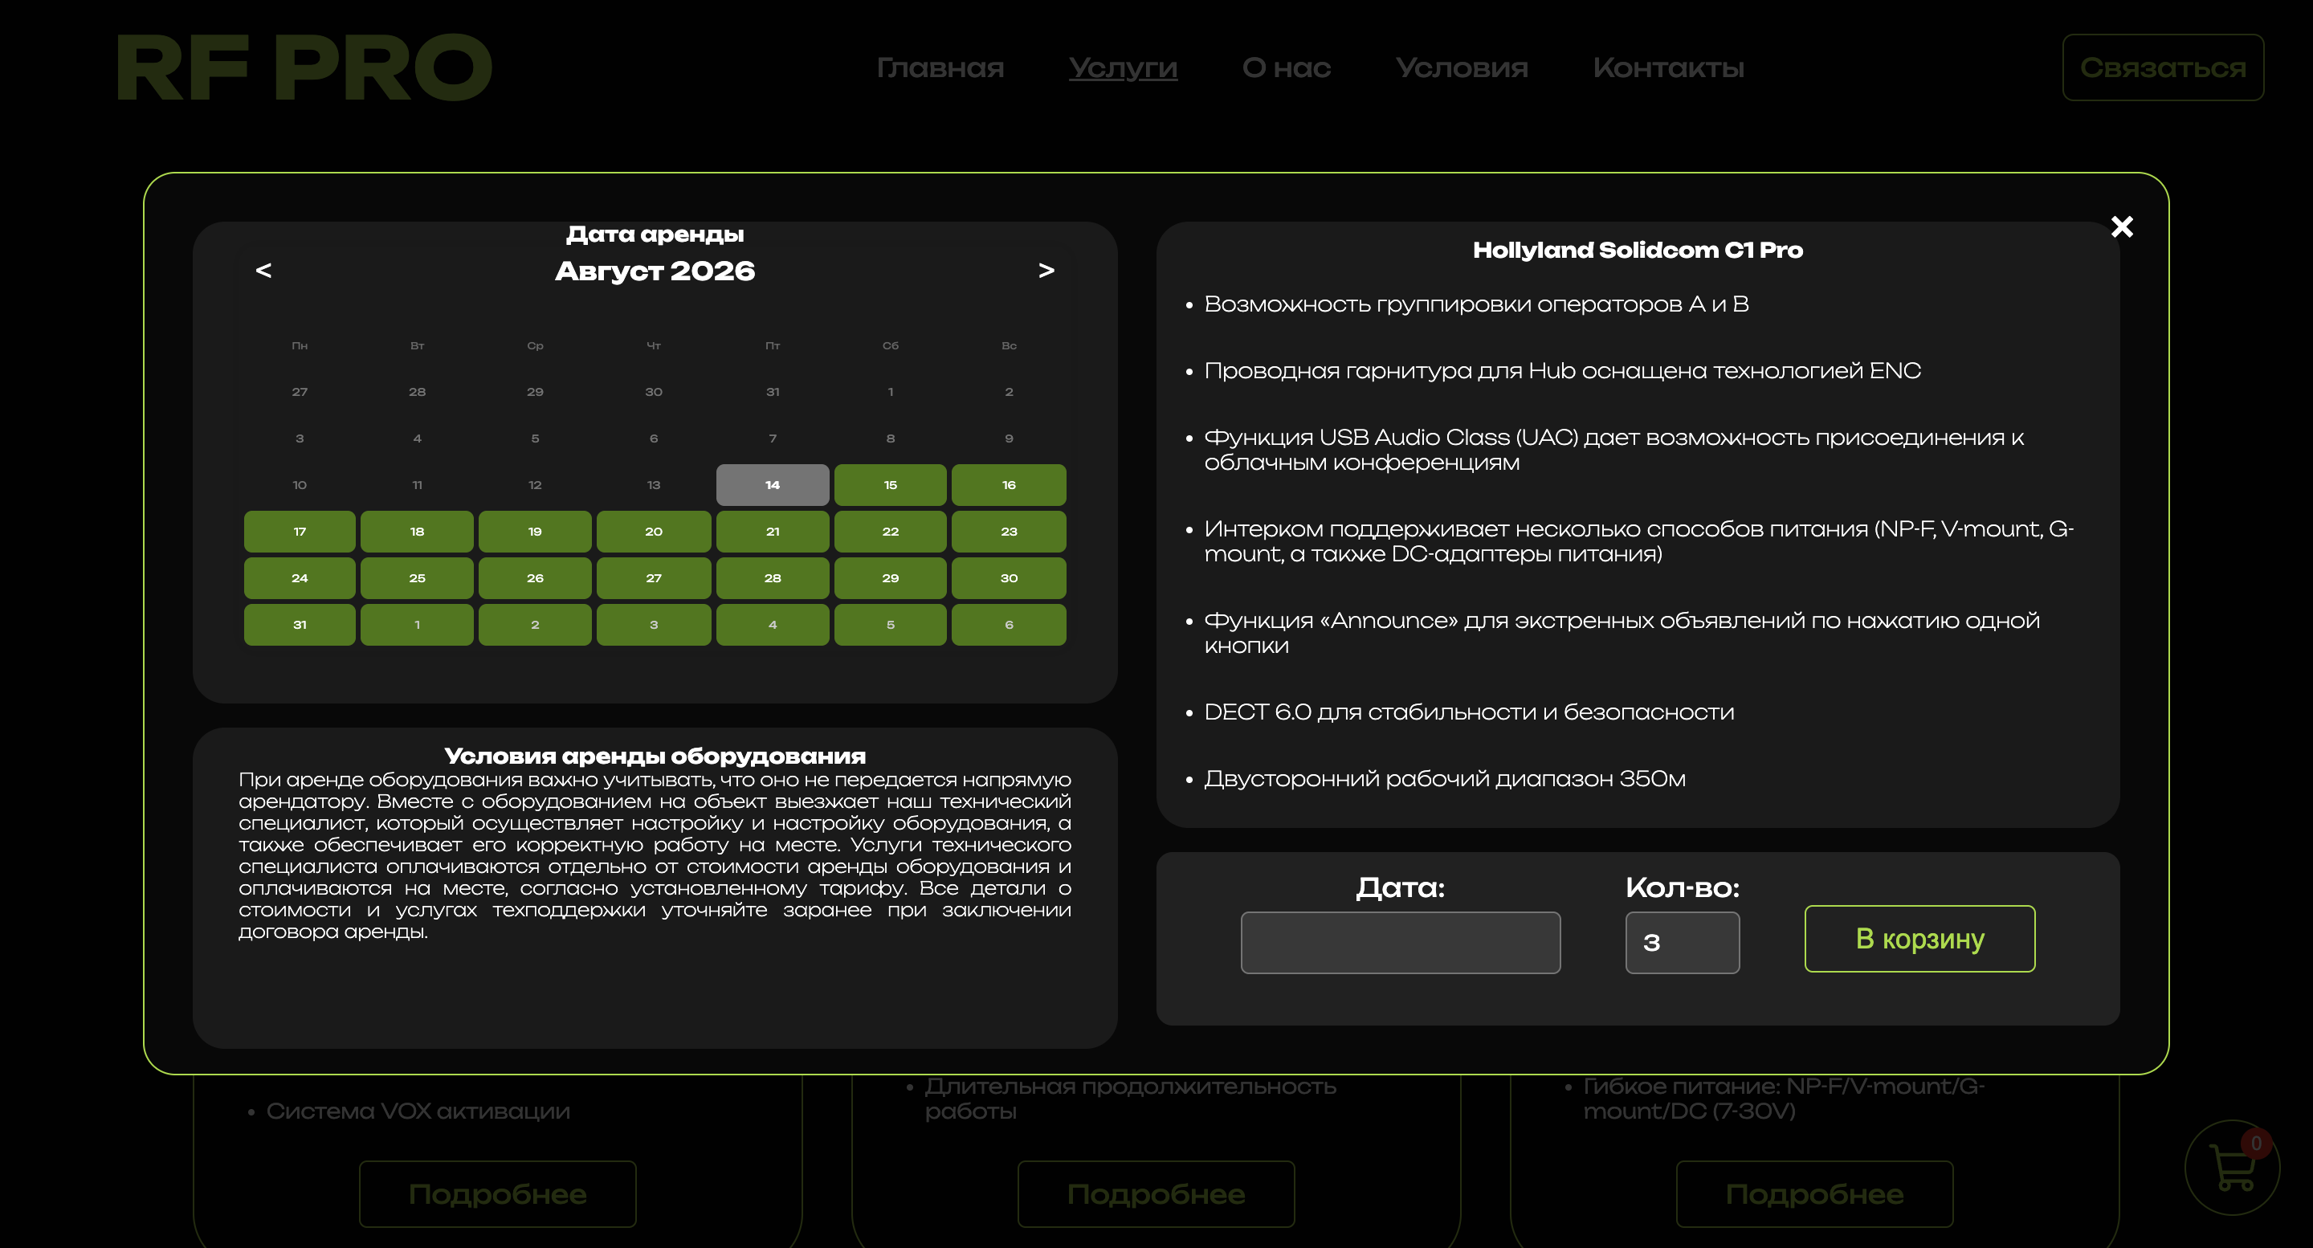Click the Функция «Announce» feature line
The width and height of the screenshot is (2313, 1248).
coord(1622,633)
